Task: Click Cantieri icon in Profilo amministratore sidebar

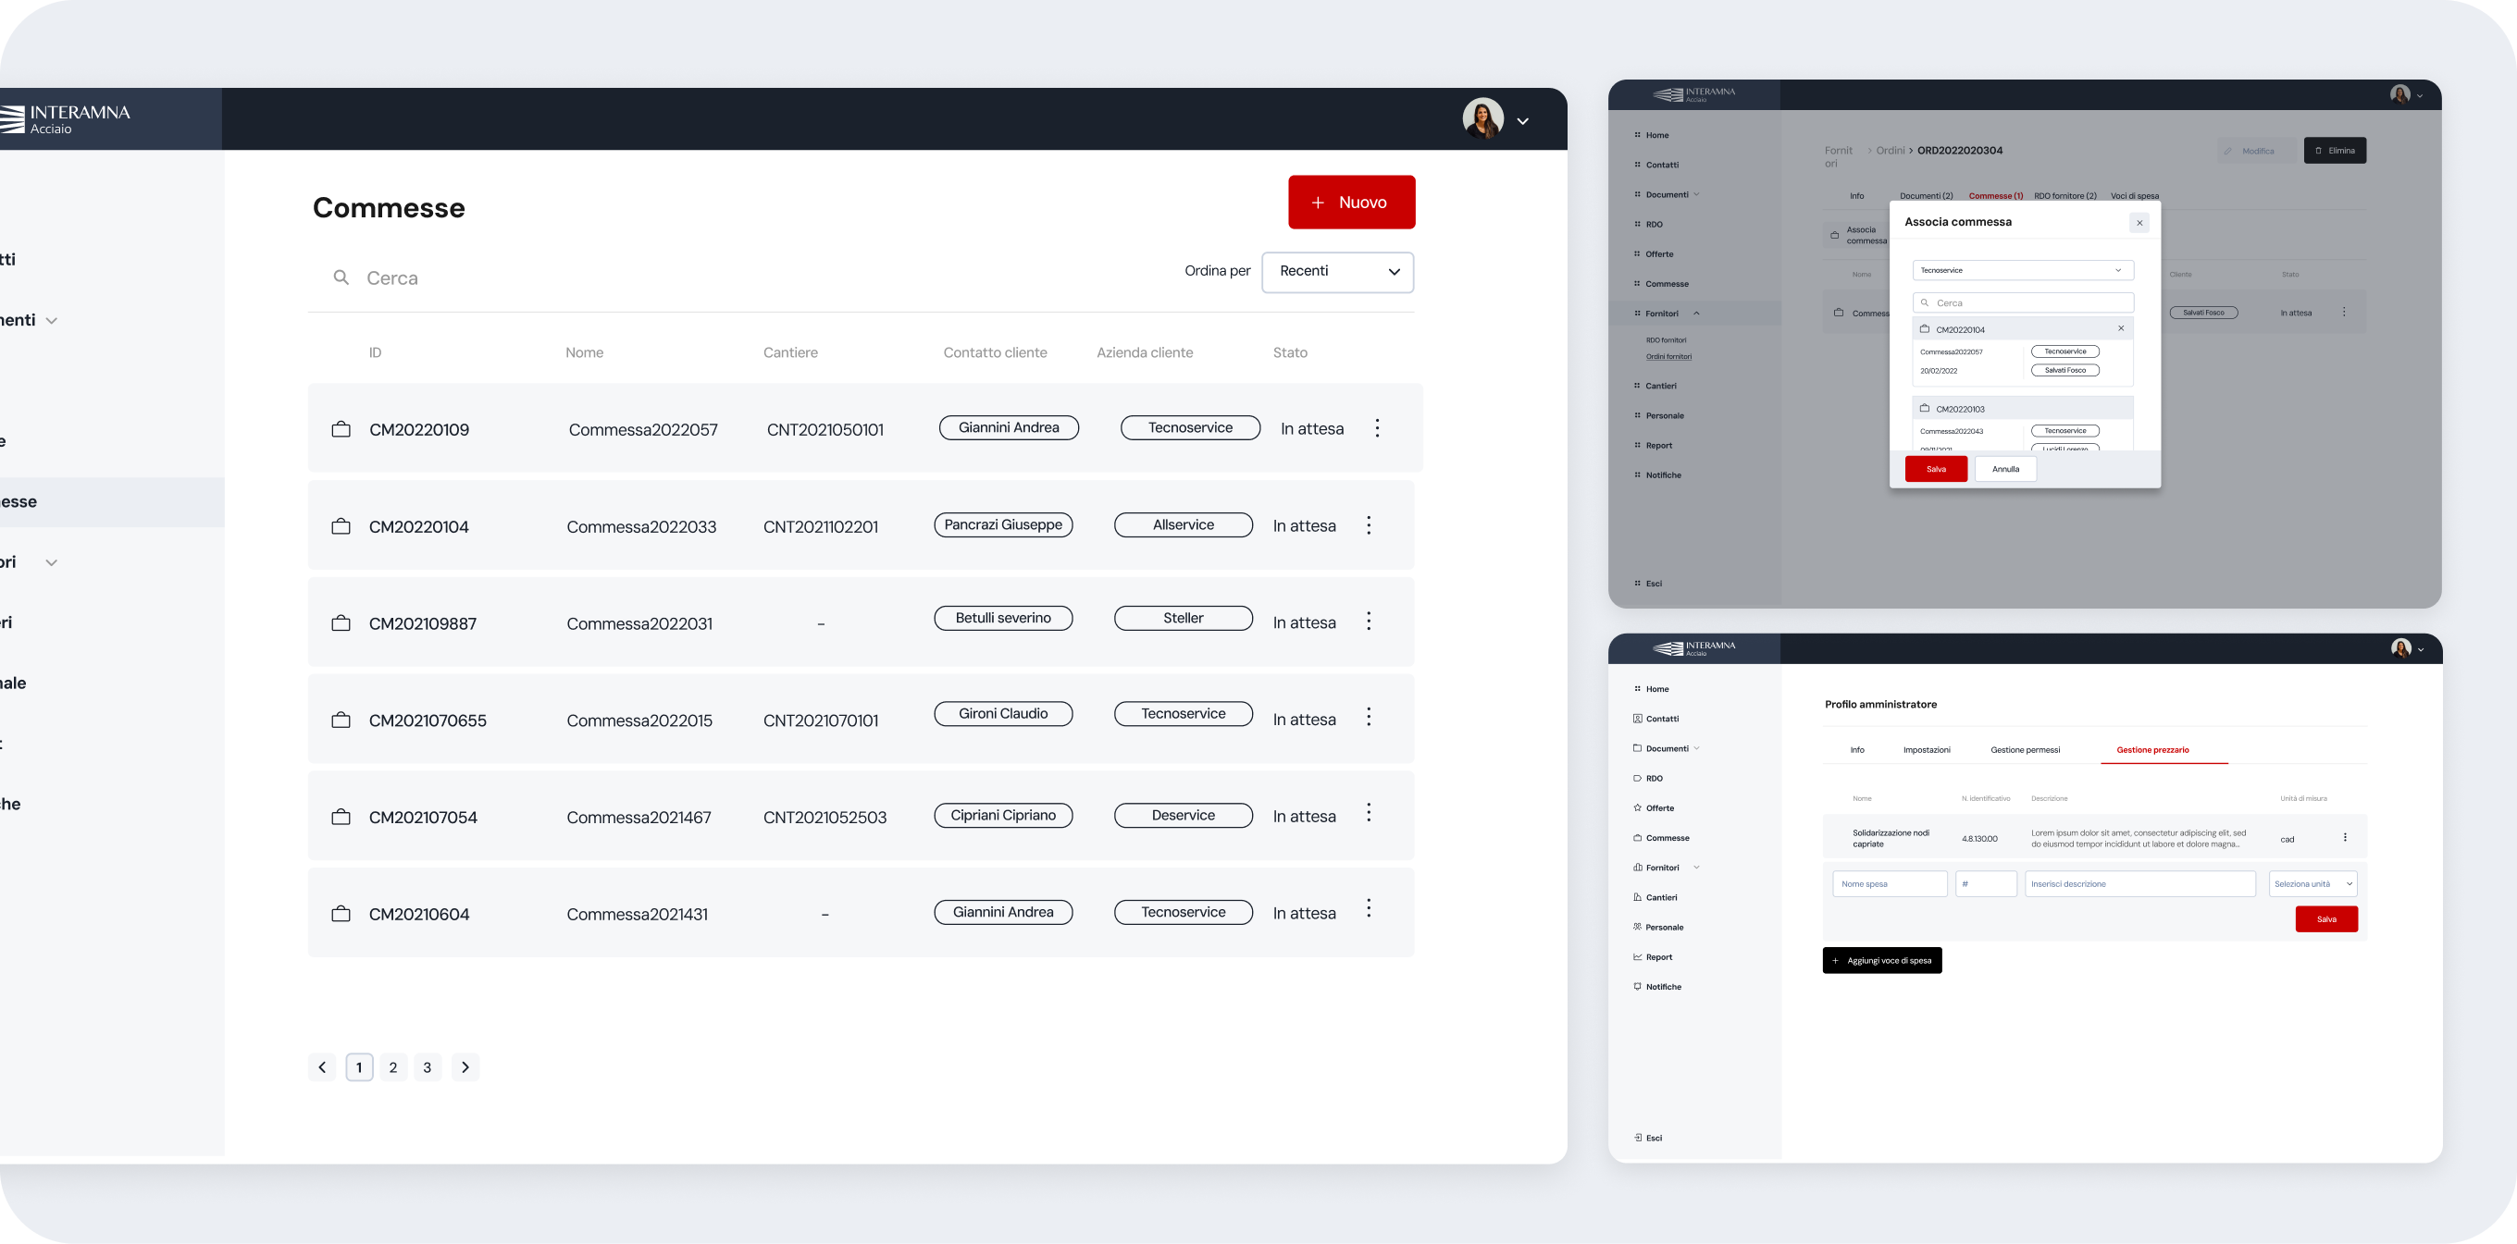Action: 1638,897
